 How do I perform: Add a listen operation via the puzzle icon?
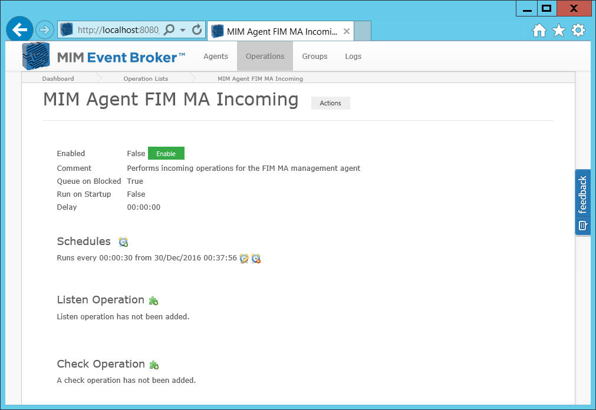[153, 301]
